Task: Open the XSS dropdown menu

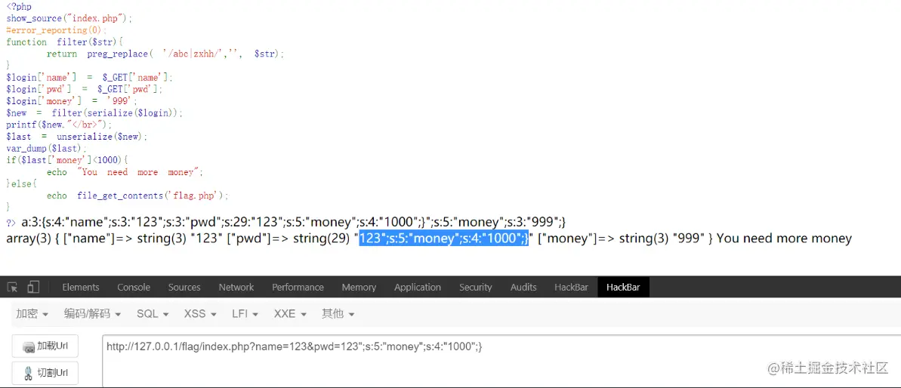Action: click(200, 314)
